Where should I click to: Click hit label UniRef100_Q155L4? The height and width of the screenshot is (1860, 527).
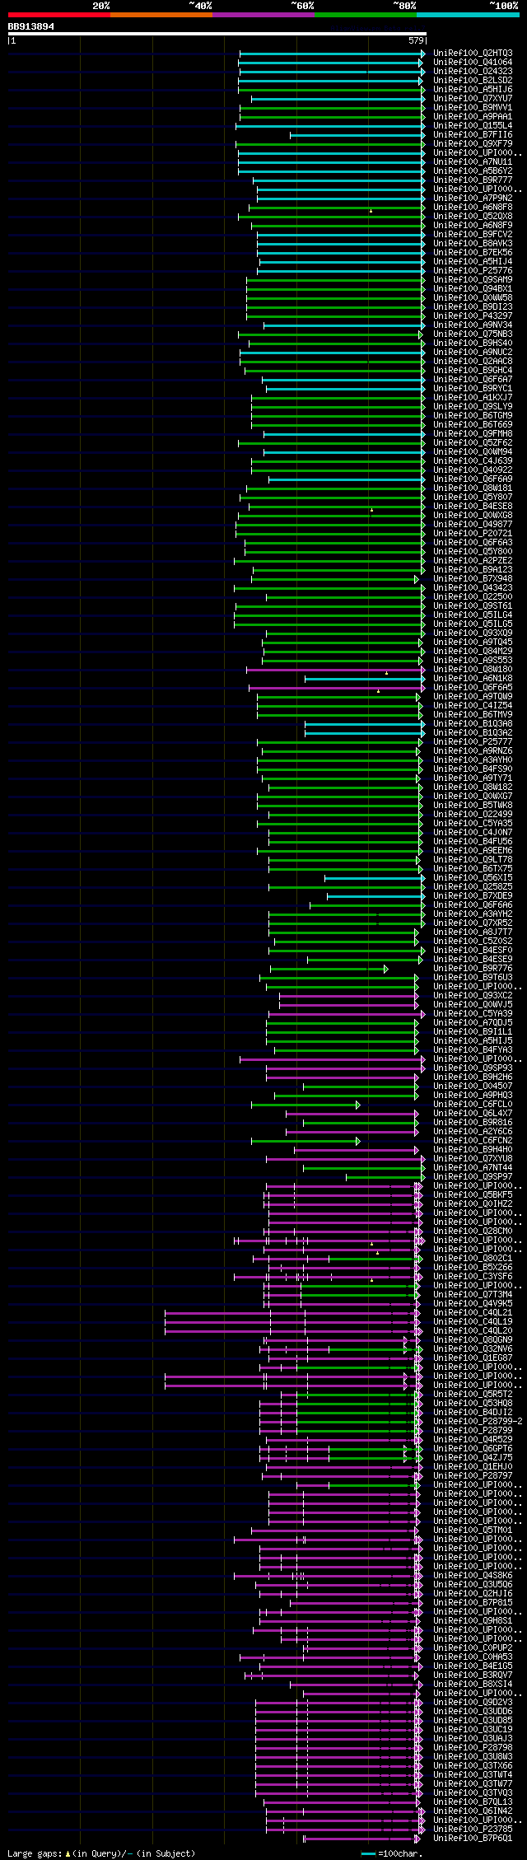[473, 125]
